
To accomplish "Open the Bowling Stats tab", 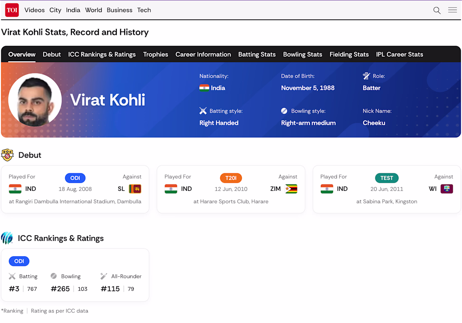I will point(302,55).
